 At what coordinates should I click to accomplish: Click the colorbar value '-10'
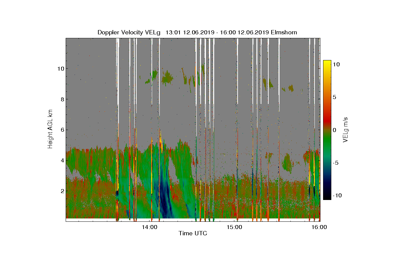pos(337,195)
